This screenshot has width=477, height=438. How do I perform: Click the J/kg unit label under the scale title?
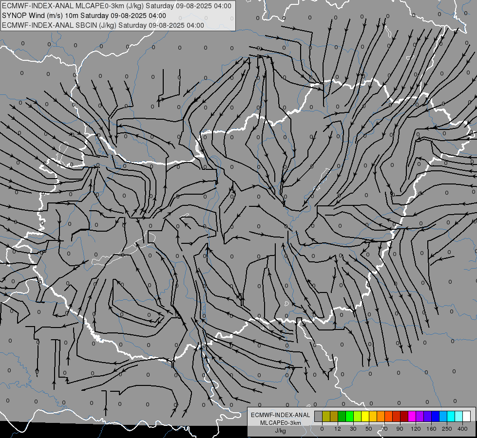coord(280,431)
